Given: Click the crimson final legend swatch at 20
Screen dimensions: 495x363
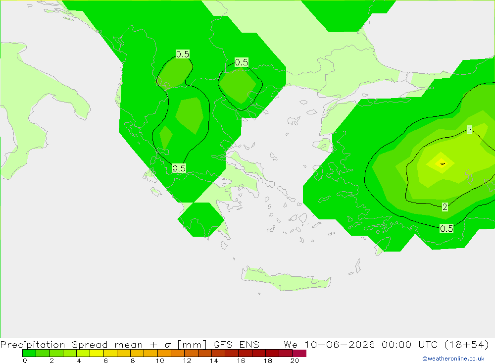Looking at the screenshot, I should tap(299, 353).
